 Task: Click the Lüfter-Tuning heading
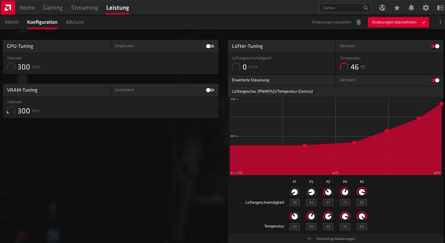click(x=247, y=46)
